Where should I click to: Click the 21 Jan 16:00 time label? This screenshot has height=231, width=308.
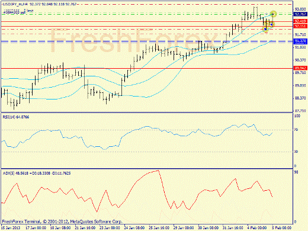pyautogui.click(x=85, y=228)
